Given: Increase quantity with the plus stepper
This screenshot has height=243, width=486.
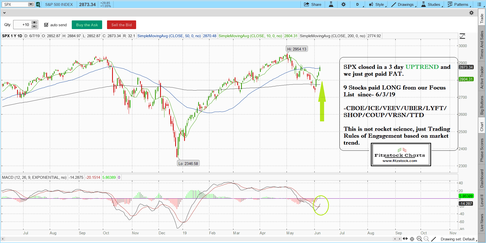Looking at the screenshot, I should point(34,23).
